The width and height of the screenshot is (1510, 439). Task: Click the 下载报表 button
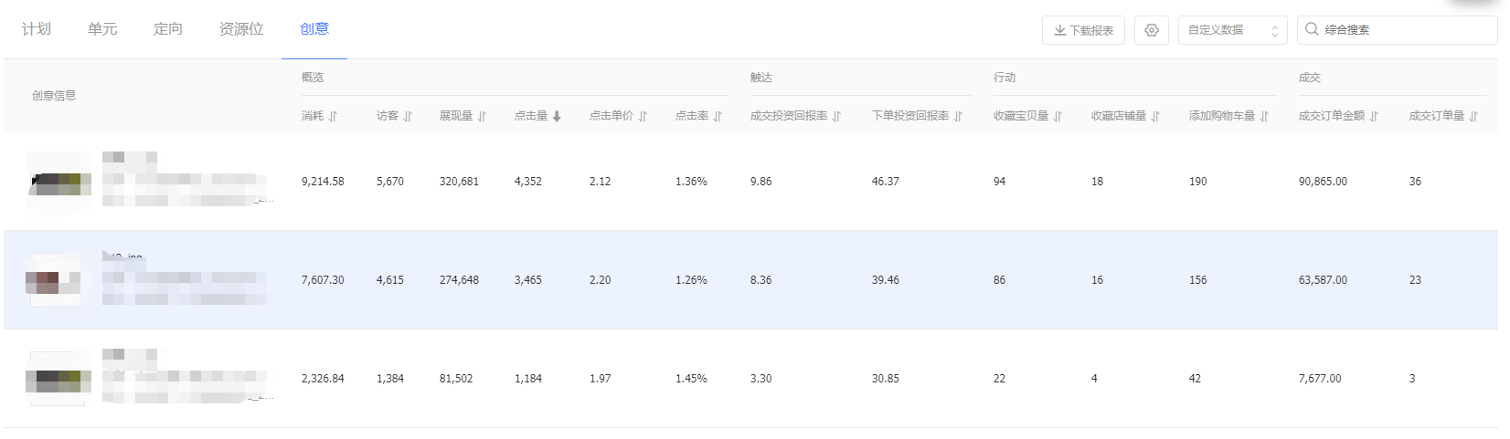pos(1083,30)
